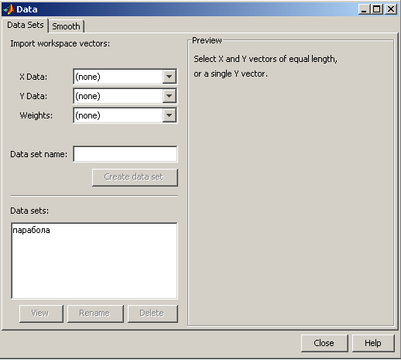Image resolution: width=401 pixels, height=360 pixels.
Task: Click the Create data set button
Action: (135, 177)
